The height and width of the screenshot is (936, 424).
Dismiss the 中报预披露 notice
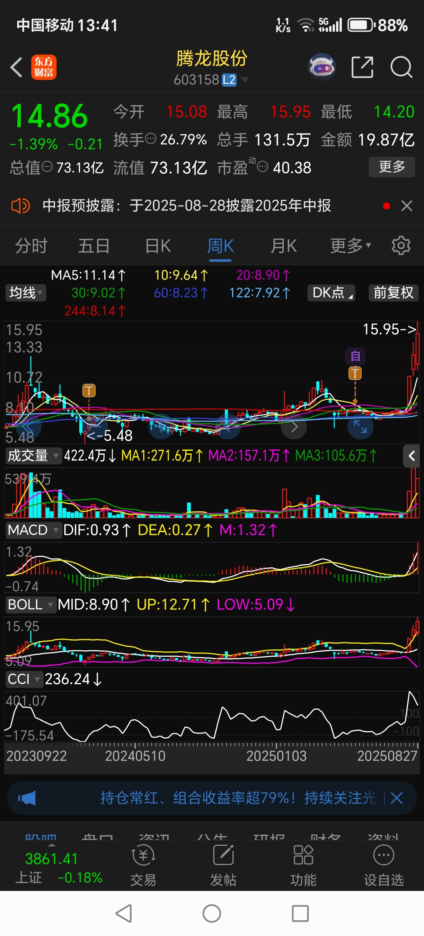tap(407, 206)
